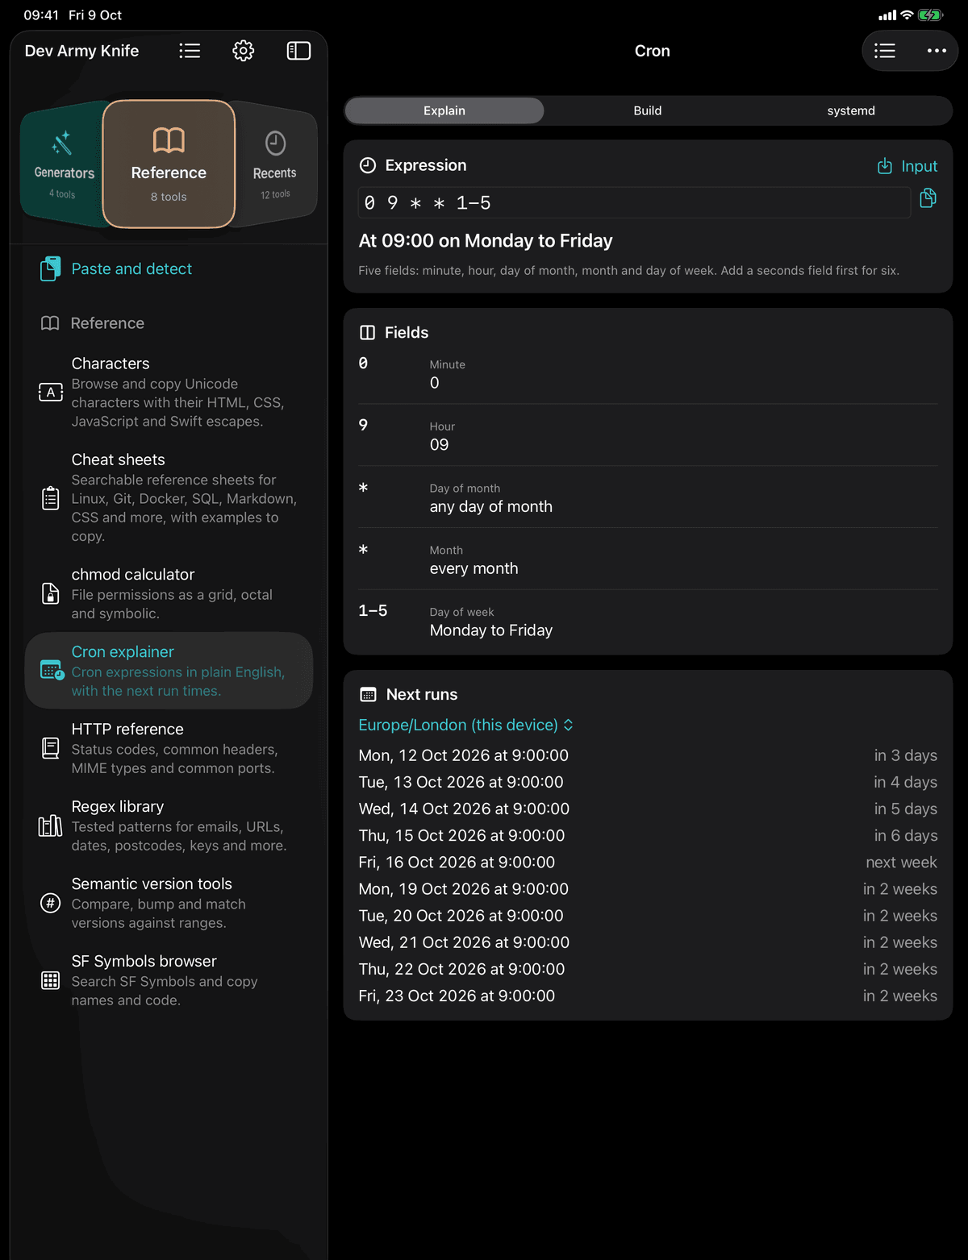Click the Thu, 15 Oct 2026 run
The image size is (968, 1260).
648,835
